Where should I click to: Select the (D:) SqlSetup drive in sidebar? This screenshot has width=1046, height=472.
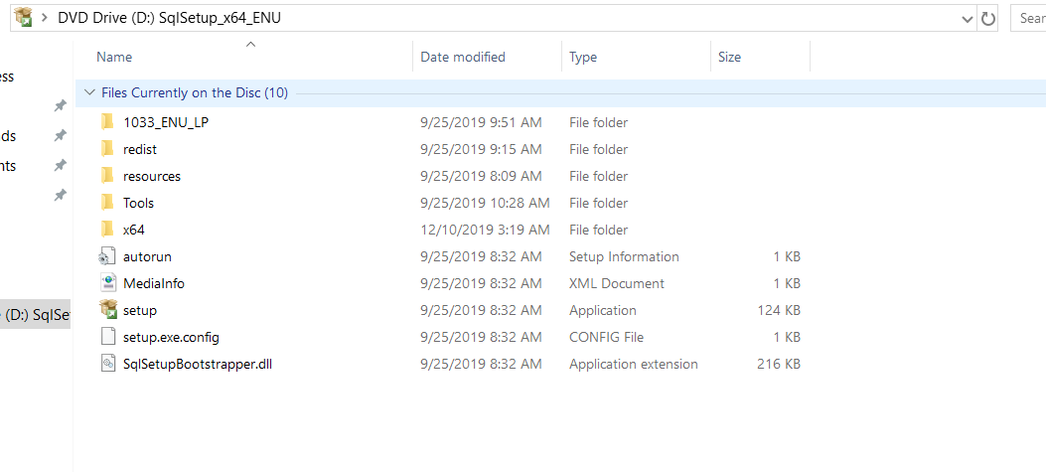tap(35, 314)
